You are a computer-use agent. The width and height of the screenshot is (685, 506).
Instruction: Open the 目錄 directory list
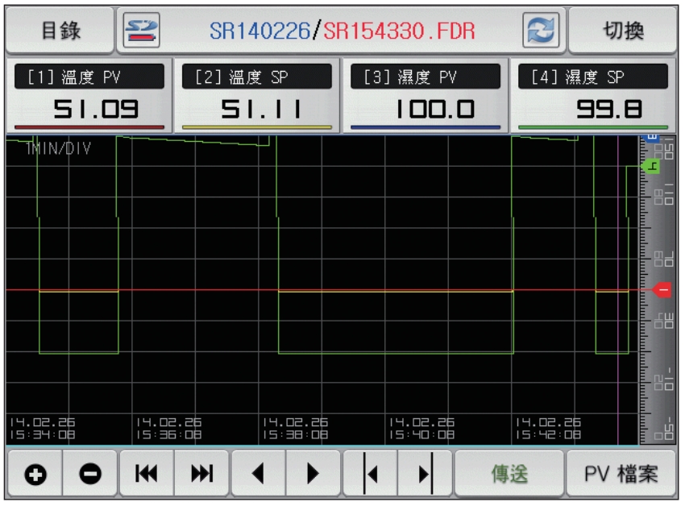pos(60,31)
